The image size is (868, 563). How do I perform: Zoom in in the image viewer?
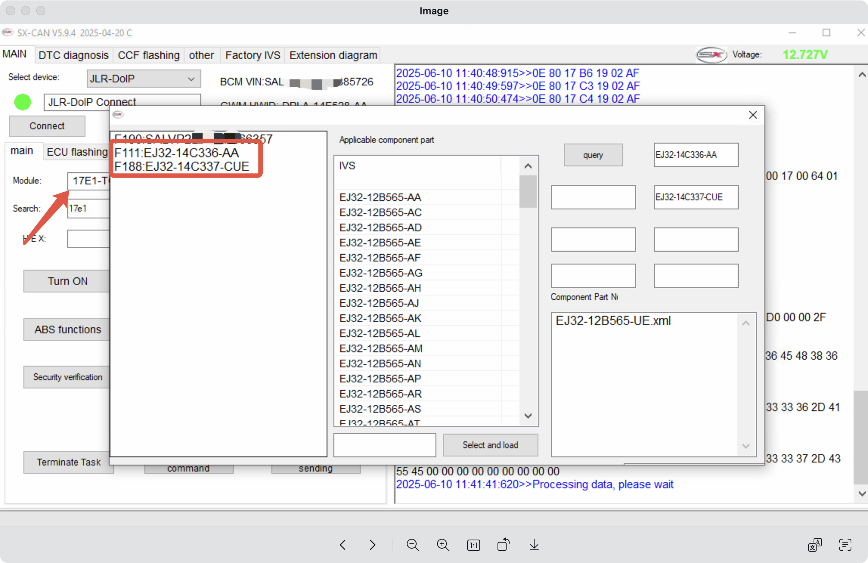(x=443, y=545)
